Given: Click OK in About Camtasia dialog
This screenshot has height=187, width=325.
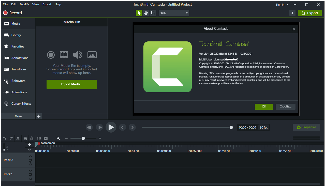Looking at the screenshot, I should click(x=264, y=106).
